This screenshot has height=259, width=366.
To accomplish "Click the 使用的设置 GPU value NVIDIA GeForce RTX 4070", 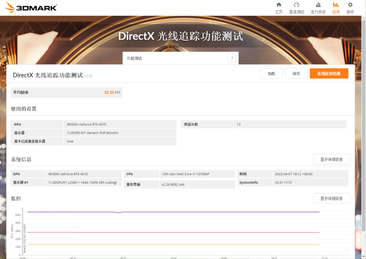I will pos(86,124).
